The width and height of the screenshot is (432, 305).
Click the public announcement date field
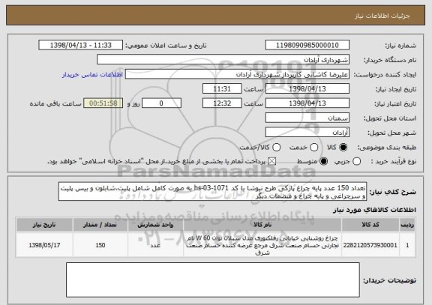[81, 45]
